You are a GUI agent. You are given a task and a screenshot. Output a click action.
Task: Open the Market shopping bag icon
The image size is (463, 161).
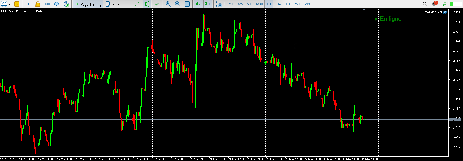click(37, 4)
